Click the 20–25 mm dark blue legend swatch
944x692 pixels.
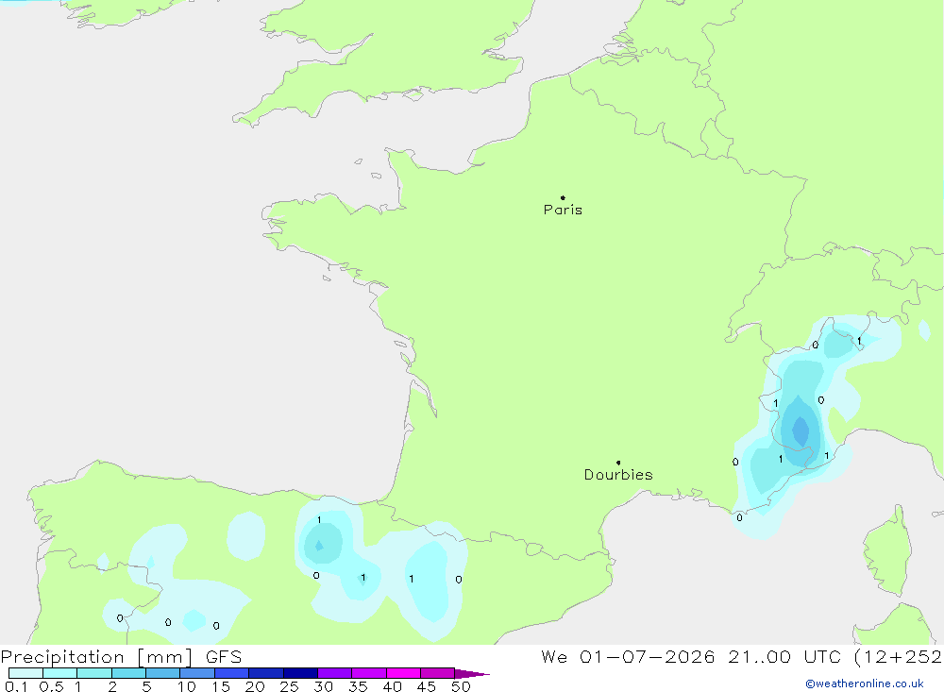tap(266, 673)
